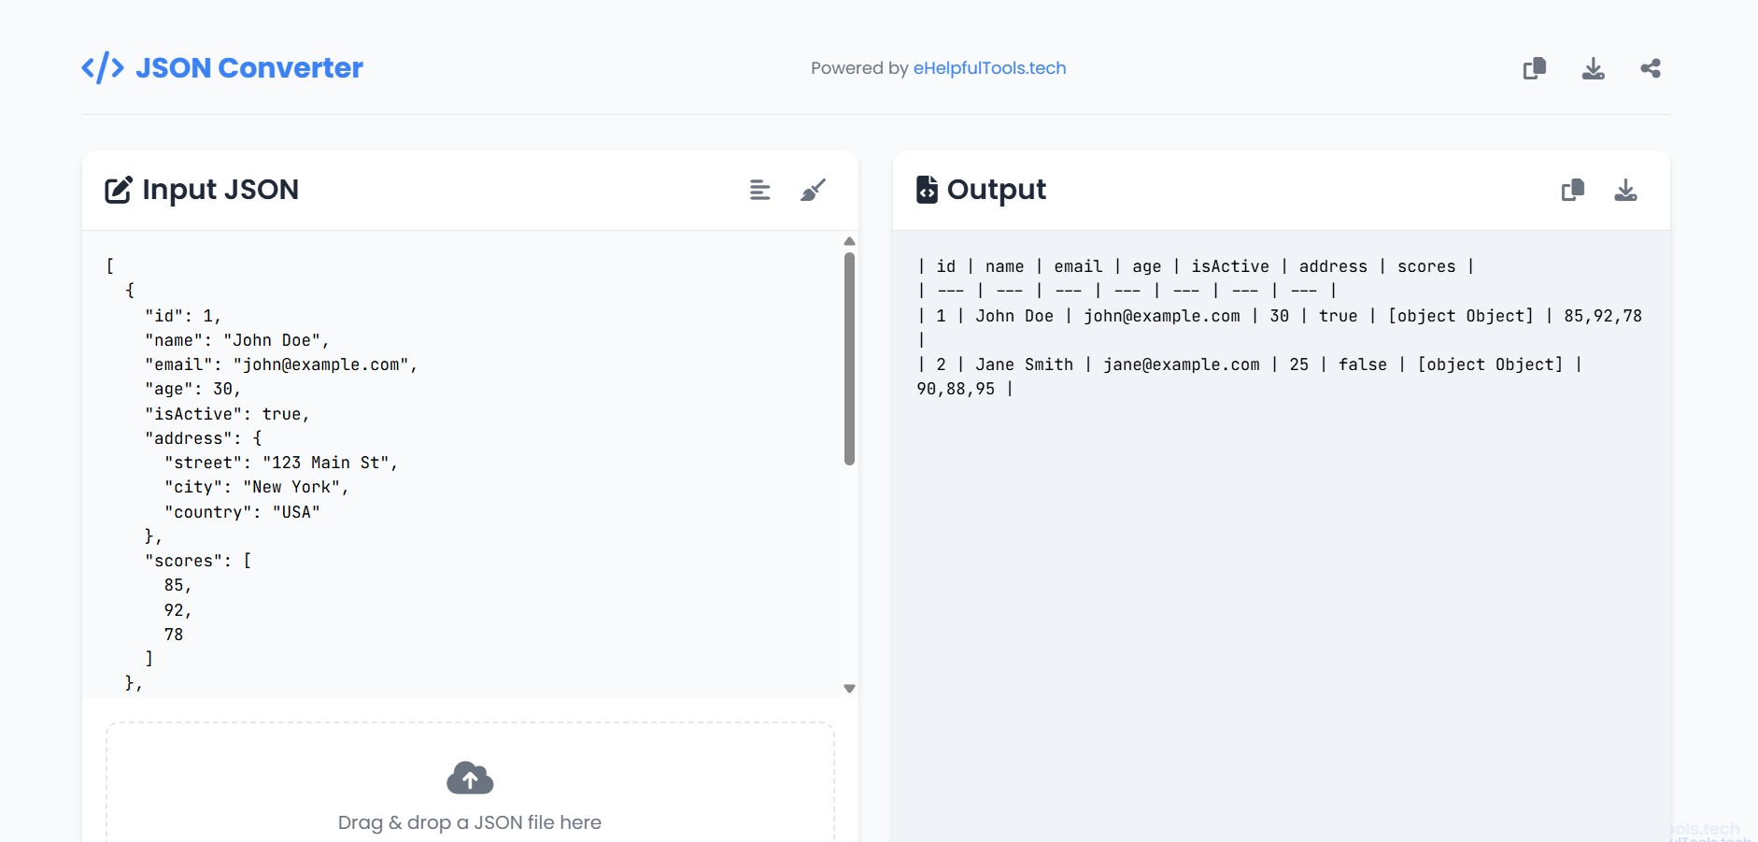Open the eHelpfulTools.tech link
The height and width of the screenshot is (842, 1758).
pyautogui.click(x=989, y=68)
